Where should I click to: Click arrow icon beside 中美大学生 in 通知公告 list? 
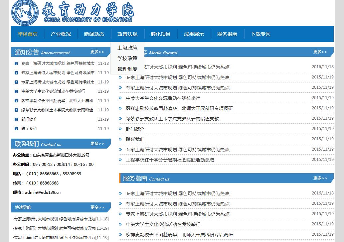(16, 91)
